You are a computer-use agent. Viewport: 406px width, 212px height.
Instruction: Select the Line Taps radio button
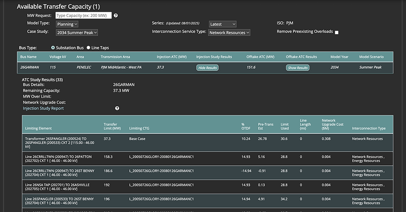(x=88, y=48)
